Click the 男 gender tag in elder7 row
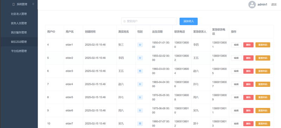 point(140,124)
